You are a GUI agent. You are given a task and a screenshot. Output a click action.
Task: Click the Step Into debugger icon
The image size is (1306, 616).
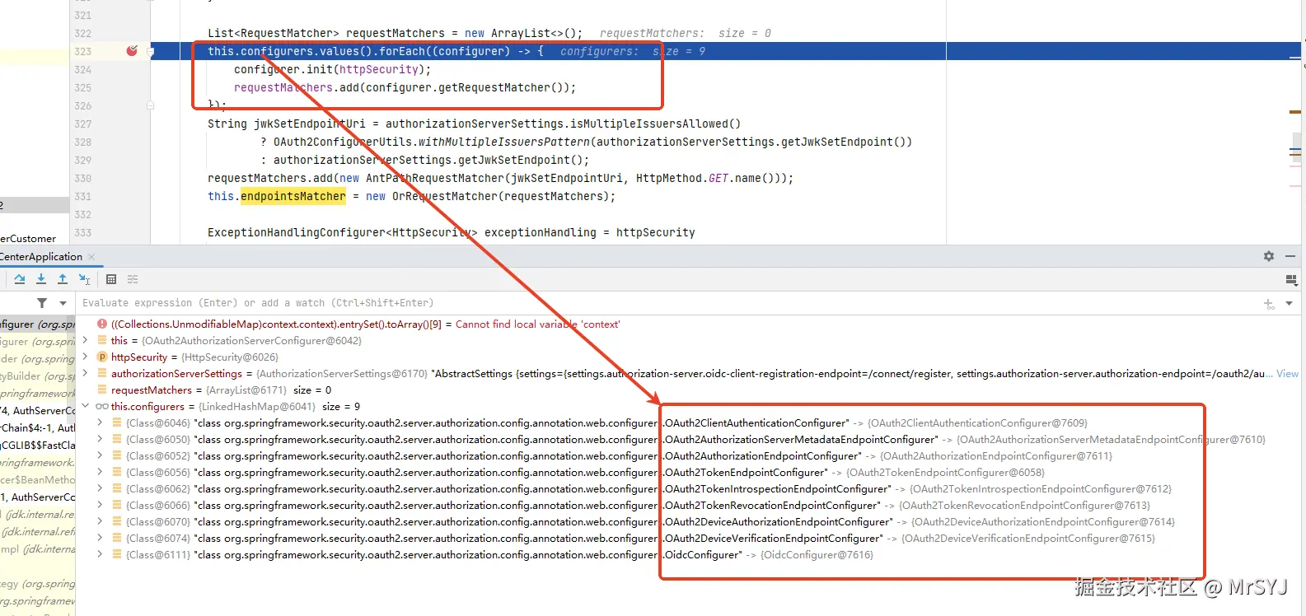coord(41,279)
